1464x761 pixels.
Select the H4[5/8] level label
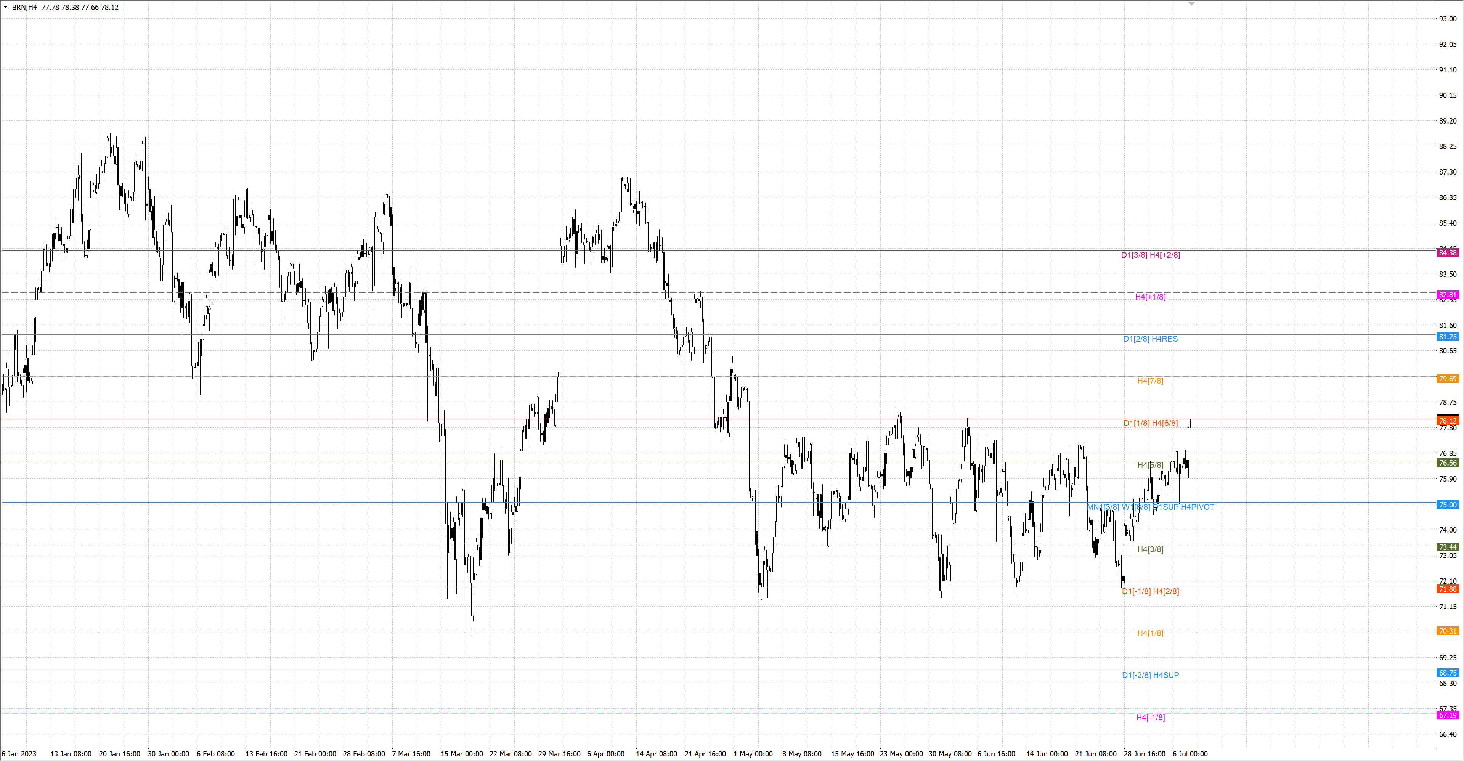1150,465
